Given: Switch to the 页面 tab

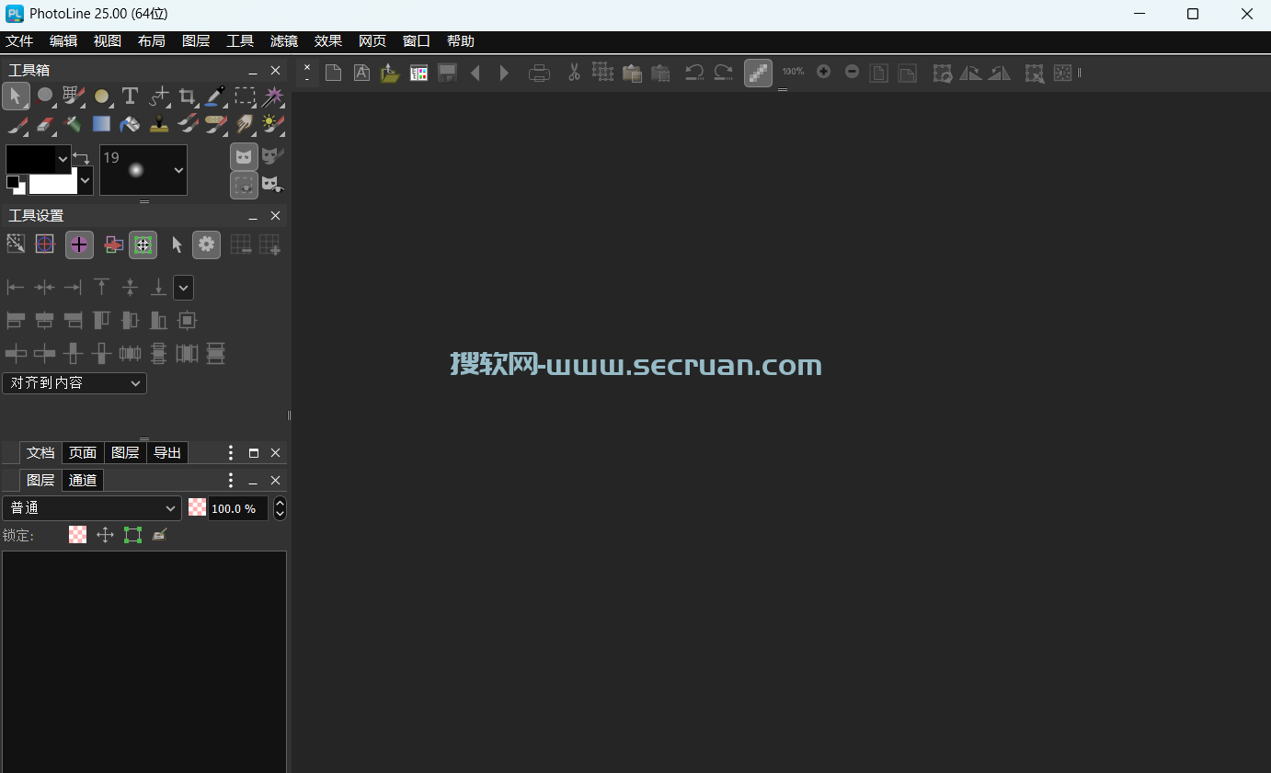Looking at the screenshot, I should tap(83, 453).
